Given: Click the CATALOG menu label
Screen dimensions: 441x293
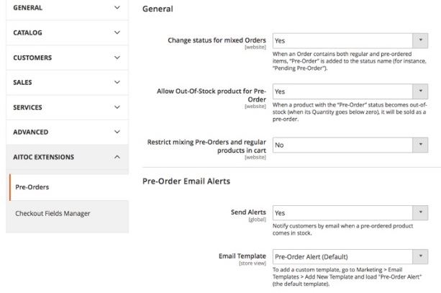Looking at the screenshot, I should coord(27,32).
